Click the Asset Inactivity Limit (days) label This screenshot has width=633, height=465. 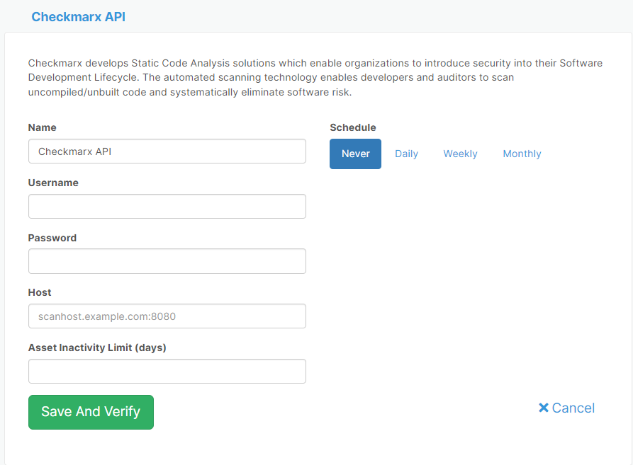pos(97,348)
